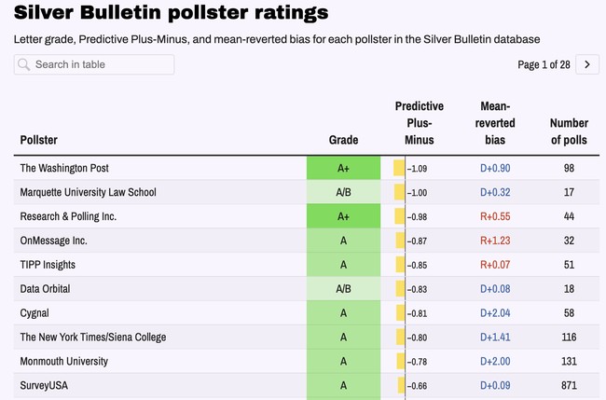Go to the next page arrow
606x400 pixels.
pos(587,64)
